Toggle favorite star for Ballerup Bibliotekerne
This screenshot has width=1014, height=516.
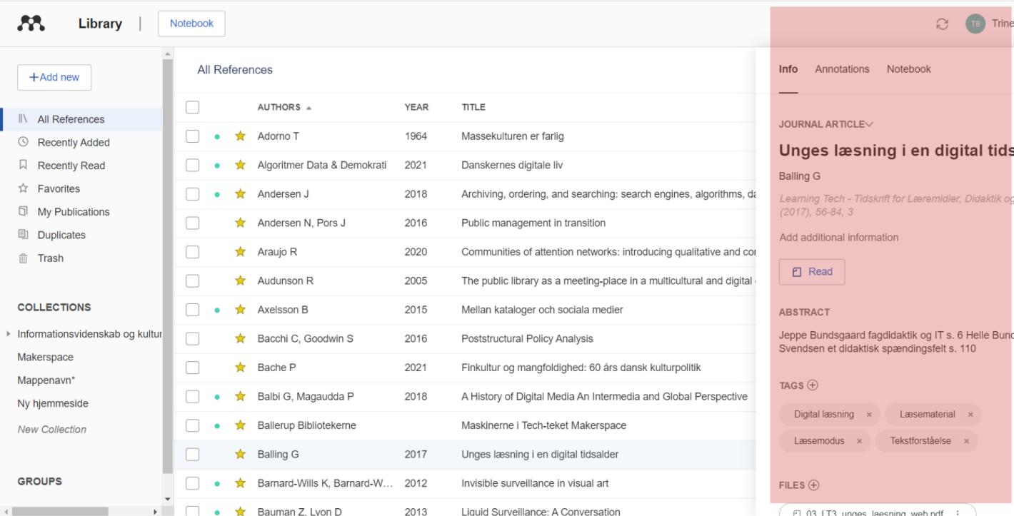tap(241, 425)
